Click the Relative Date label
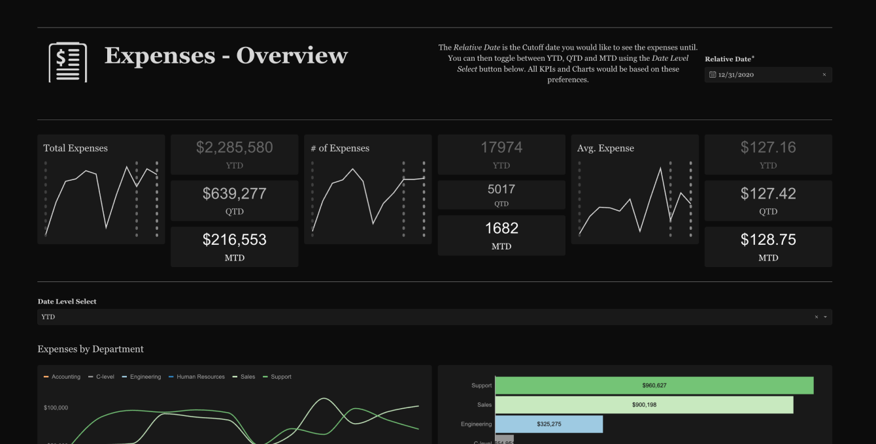This screenshot has width=876, height=444. 728,59
